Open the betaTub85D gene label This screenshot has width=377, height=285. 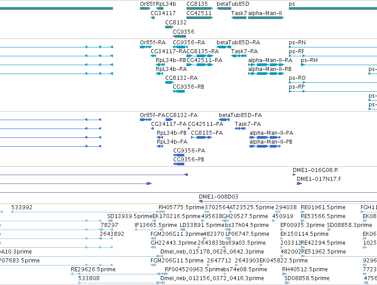coord(233,4)
